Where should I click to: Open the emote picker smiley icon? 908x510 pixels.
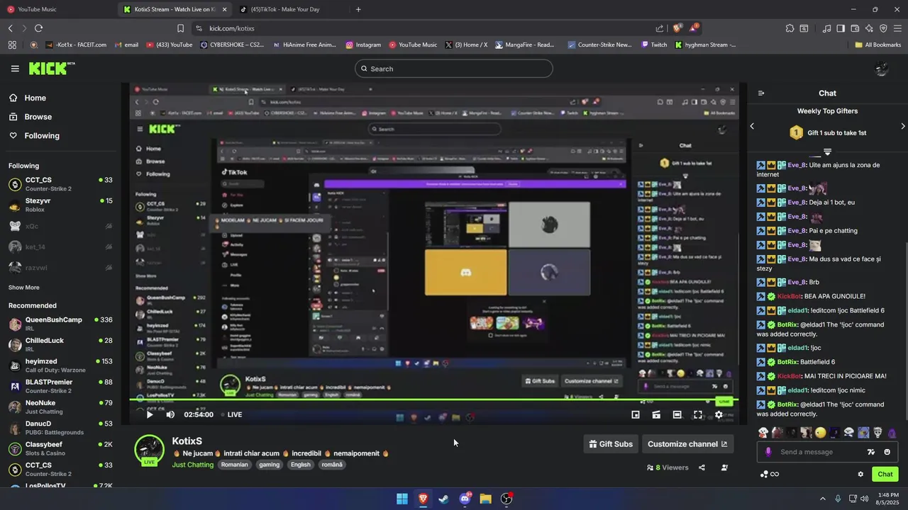tap(887, 452)
